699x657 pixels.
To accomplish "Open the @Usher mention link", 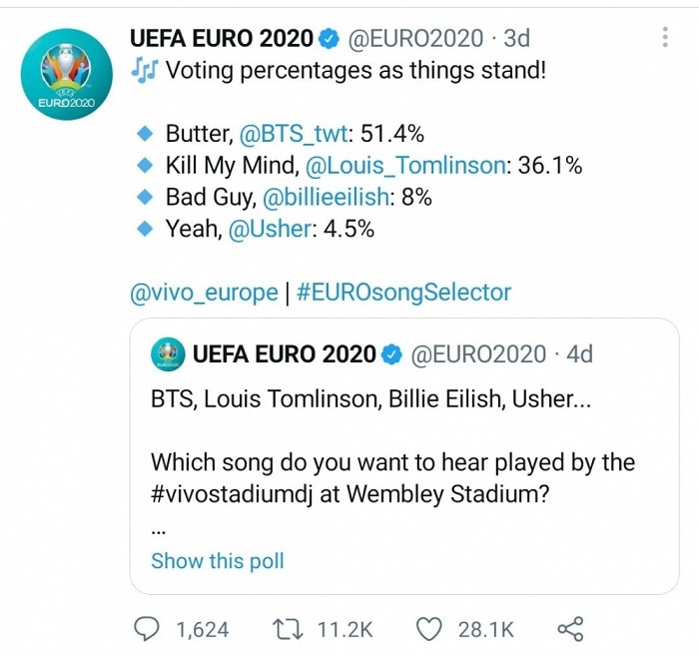I will pos(273,229).
